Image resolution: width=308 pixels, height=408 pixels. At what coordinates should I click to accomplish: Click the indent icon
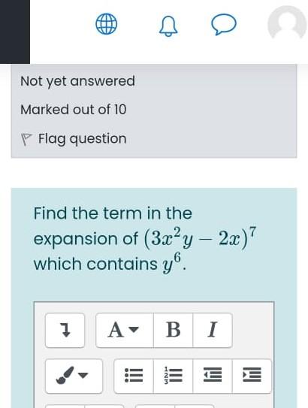252,376
